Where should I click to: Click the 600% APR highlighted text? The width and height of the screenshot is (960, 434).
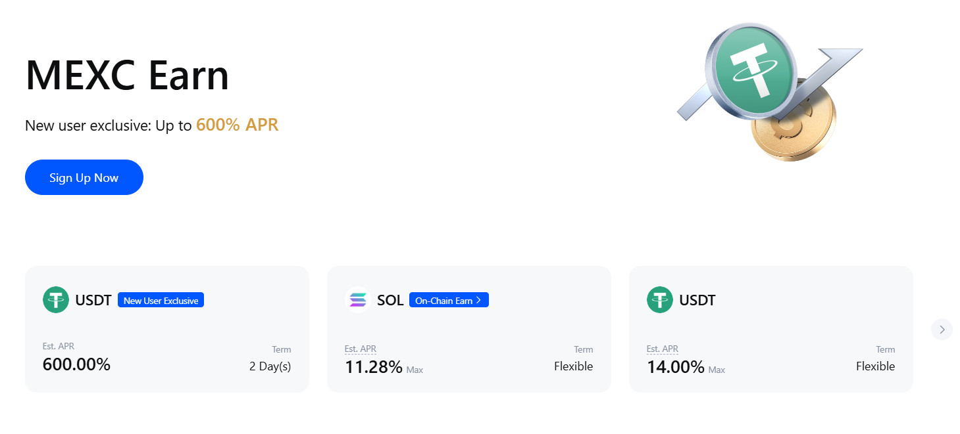[237, 125]
